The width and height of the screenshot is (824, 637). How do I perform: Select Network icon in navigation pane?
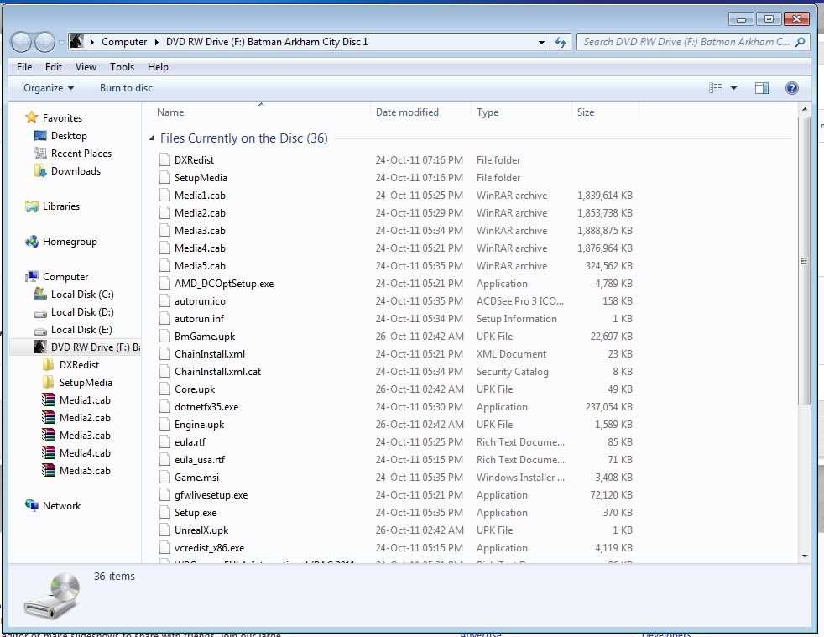32,505
